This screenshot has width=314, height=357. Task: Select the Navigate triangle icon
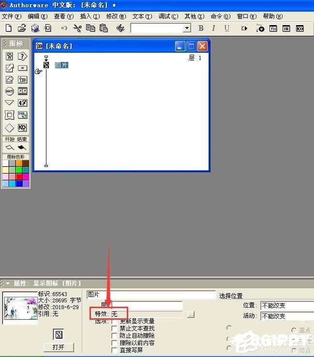[9, 103]
